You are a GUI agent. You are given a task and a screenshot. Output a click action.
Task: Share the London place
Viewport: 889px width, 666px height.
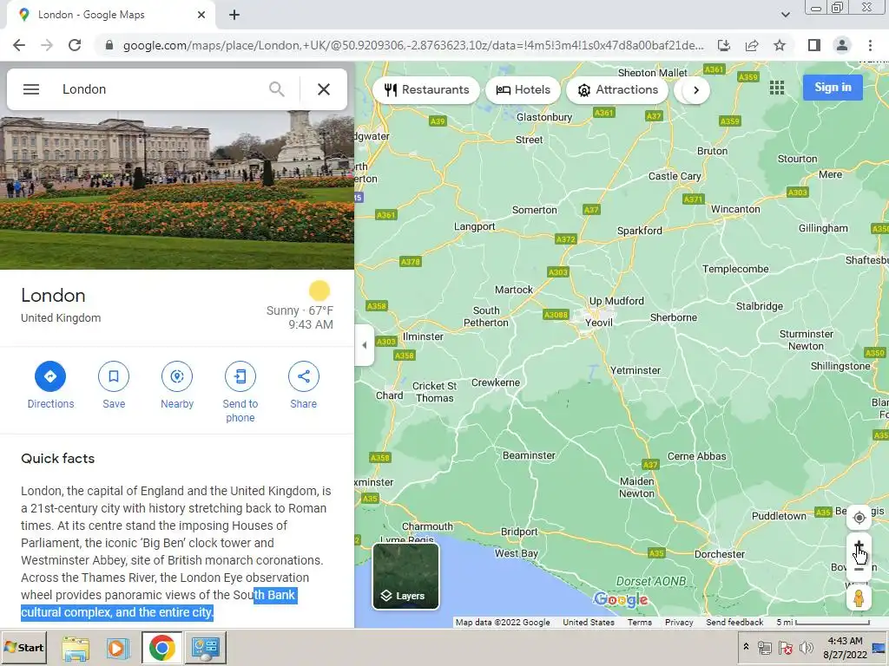point(303,385)
